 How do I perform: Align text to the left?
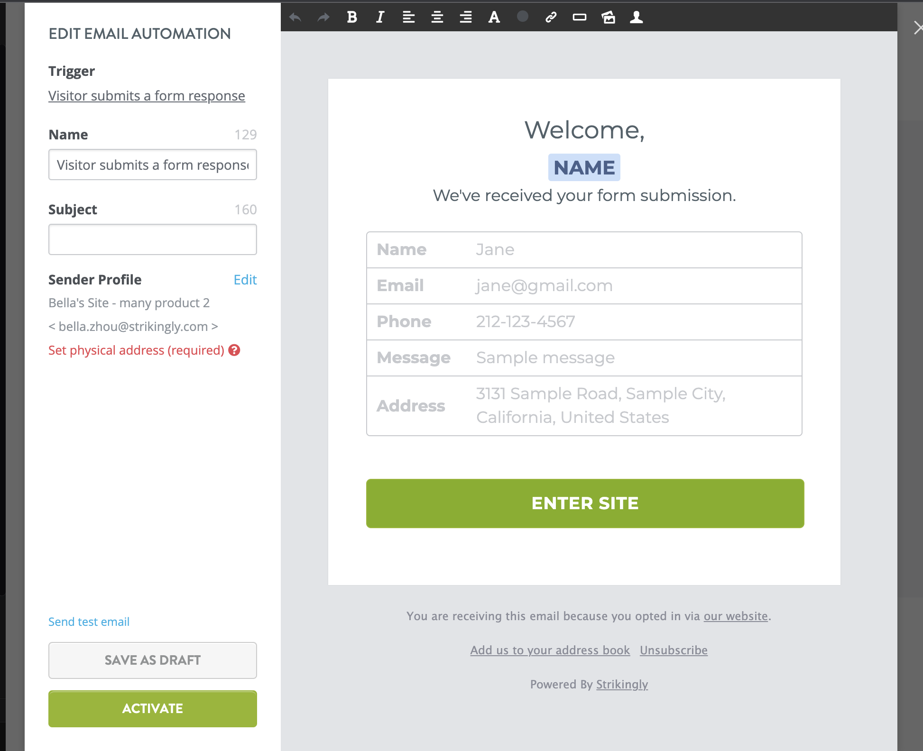(408, 18)
